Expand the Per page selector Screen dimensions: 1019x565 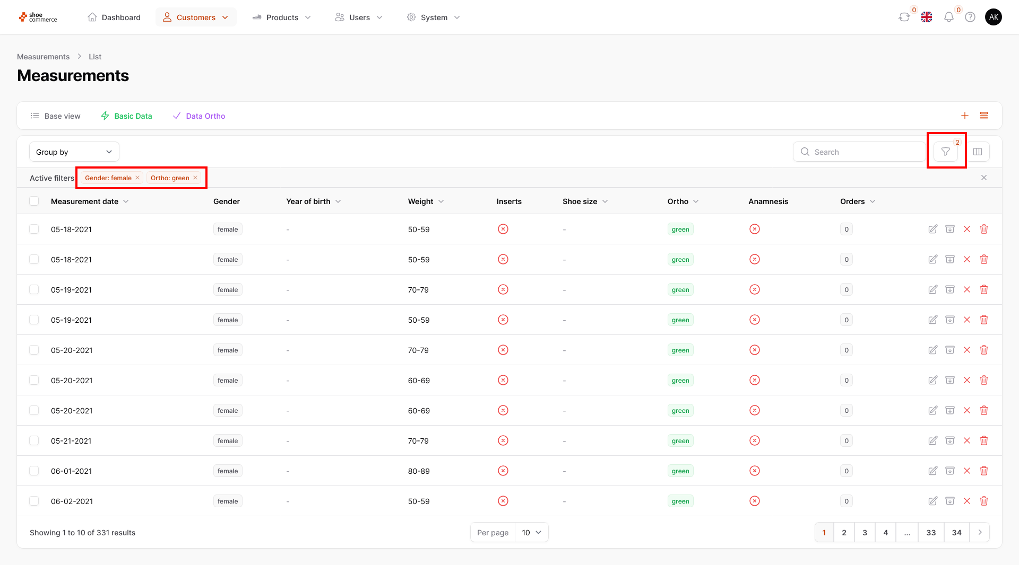click(531, 533)
